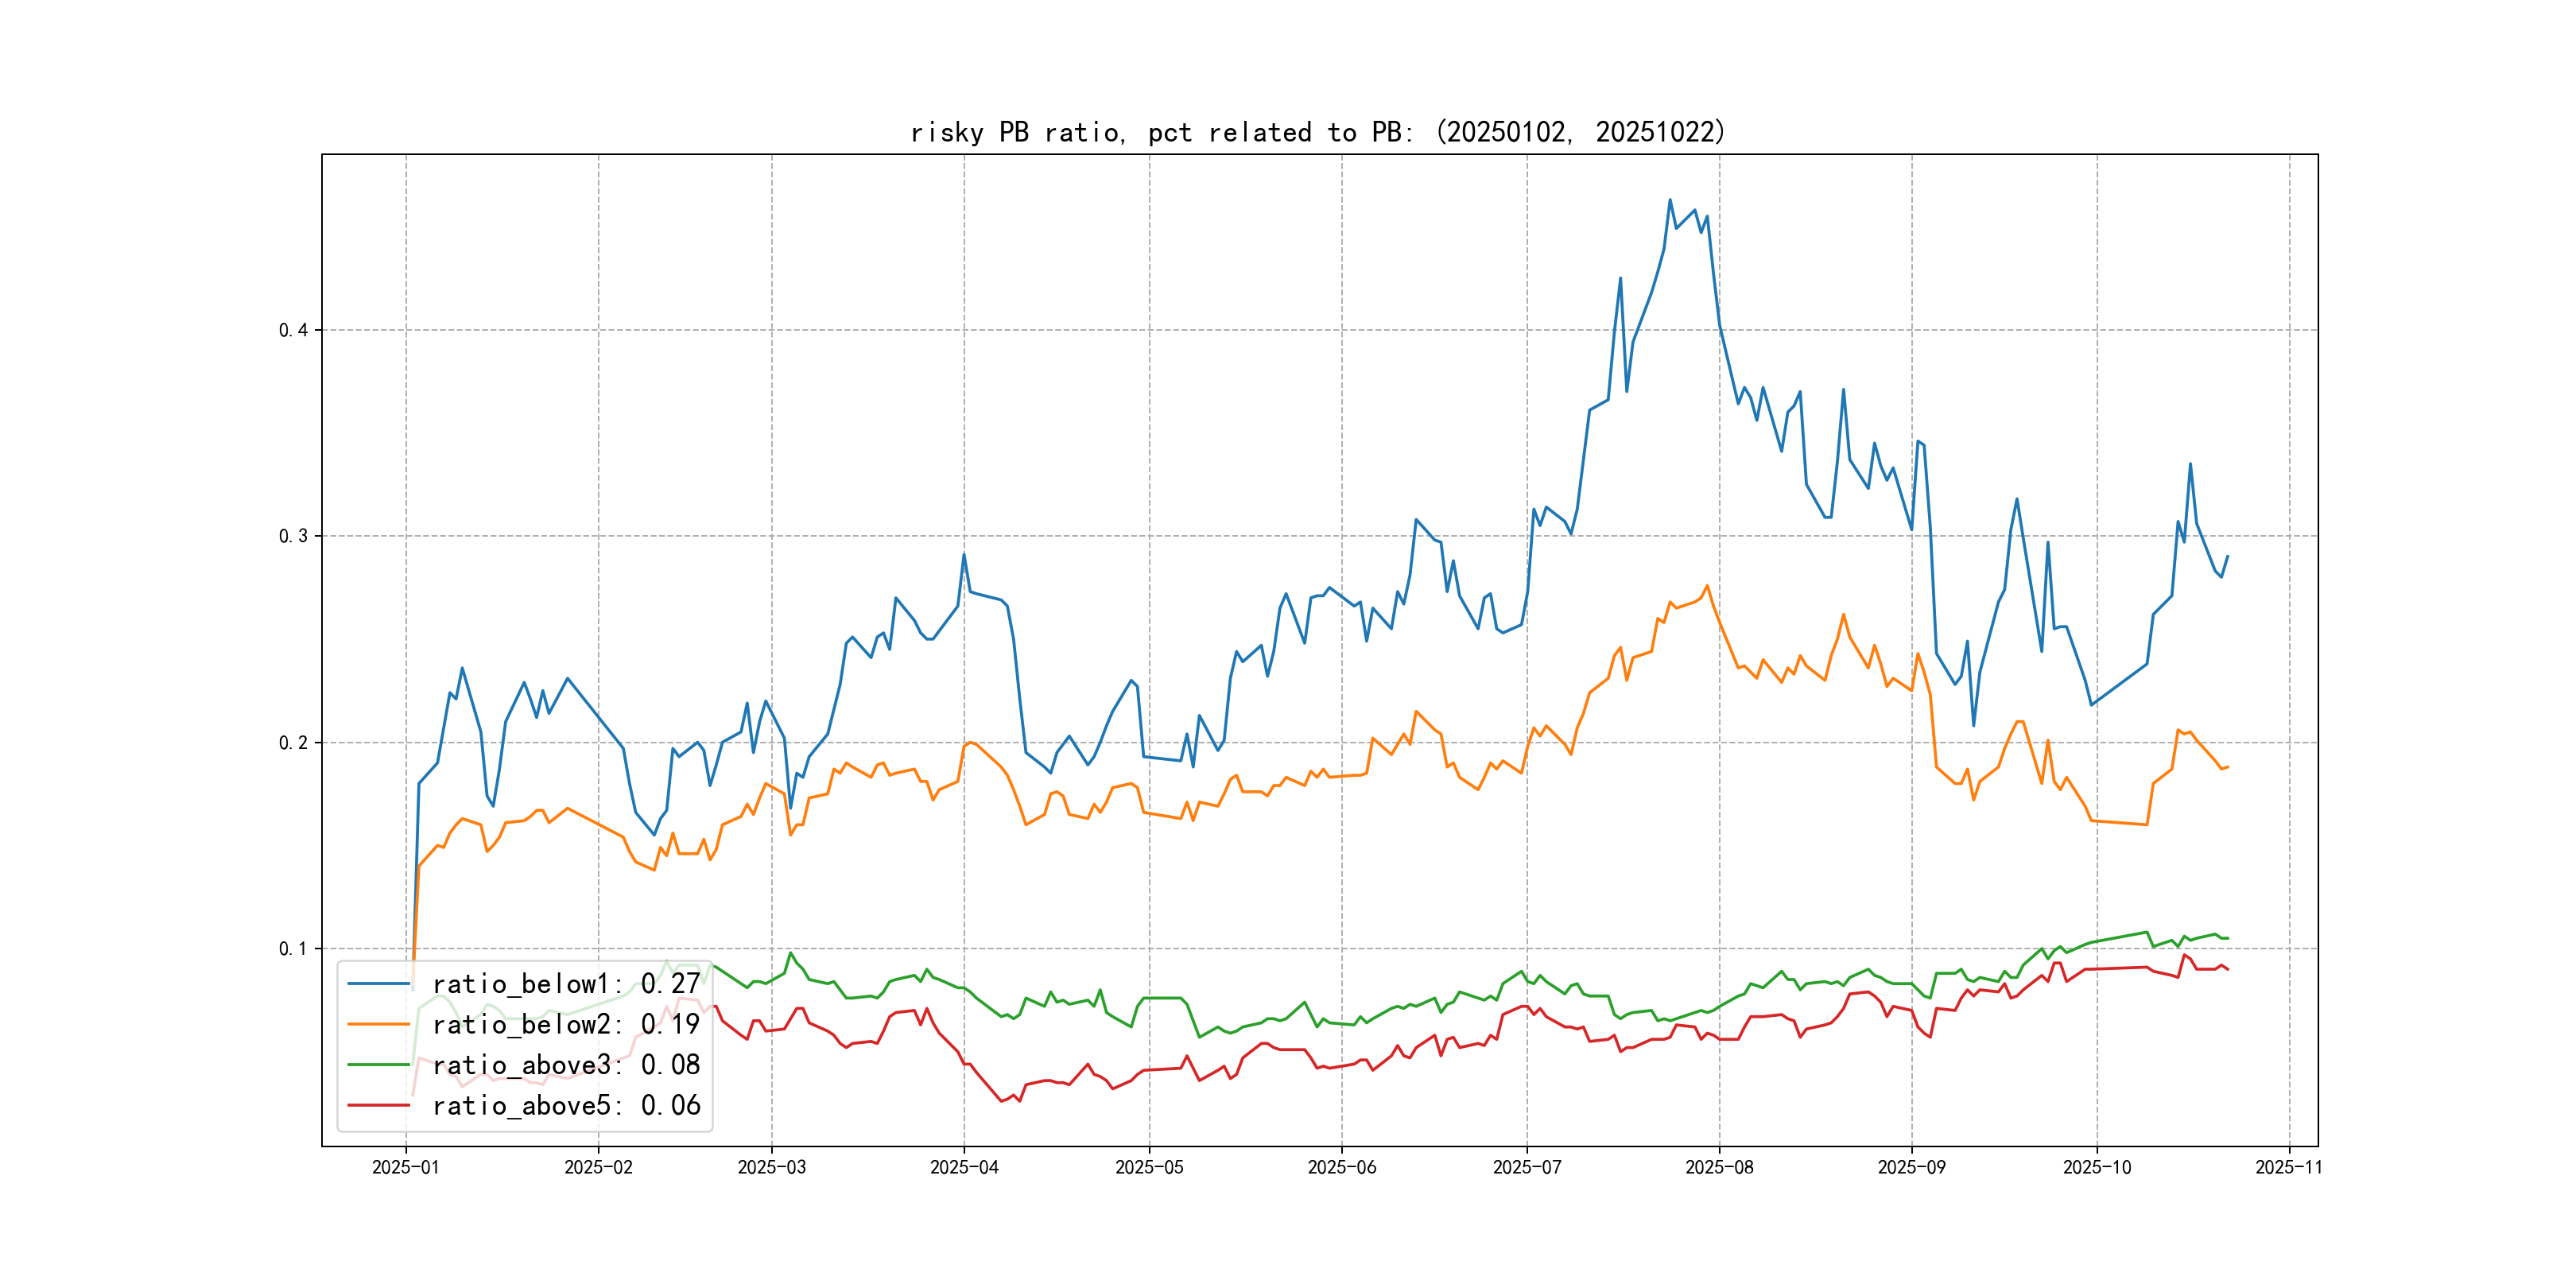Viewport: 2576px width, 1288px height.
Task: Click the 2025-08 x-axis tick label
Action: [x=1719, y=1167]
